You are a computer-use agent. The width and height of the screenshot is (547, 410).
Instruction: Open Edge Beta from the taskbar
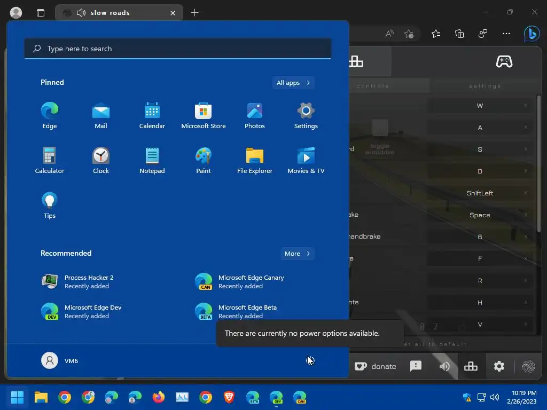coord(253,397)
